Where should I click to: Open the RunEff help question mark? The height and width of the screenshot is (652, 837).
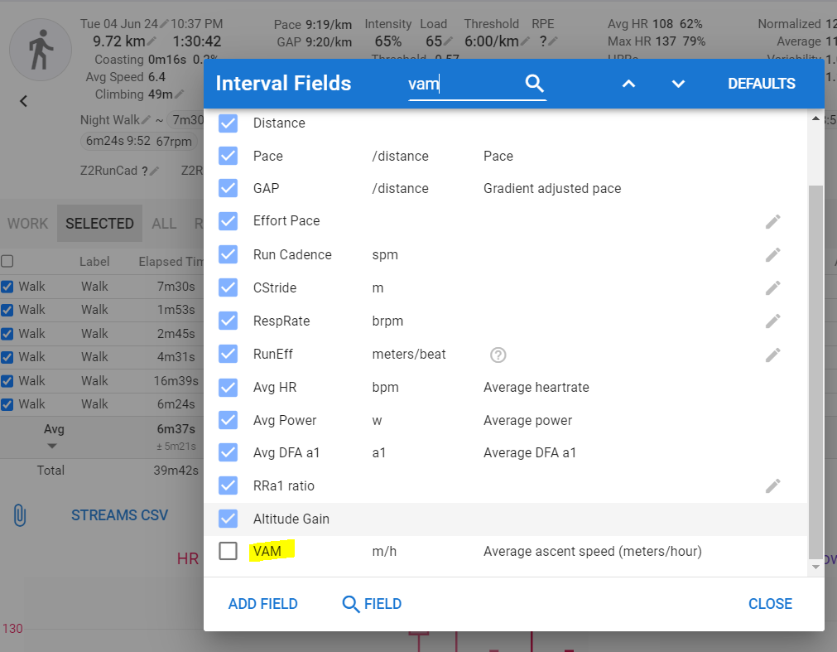click(x=498, y=355)
